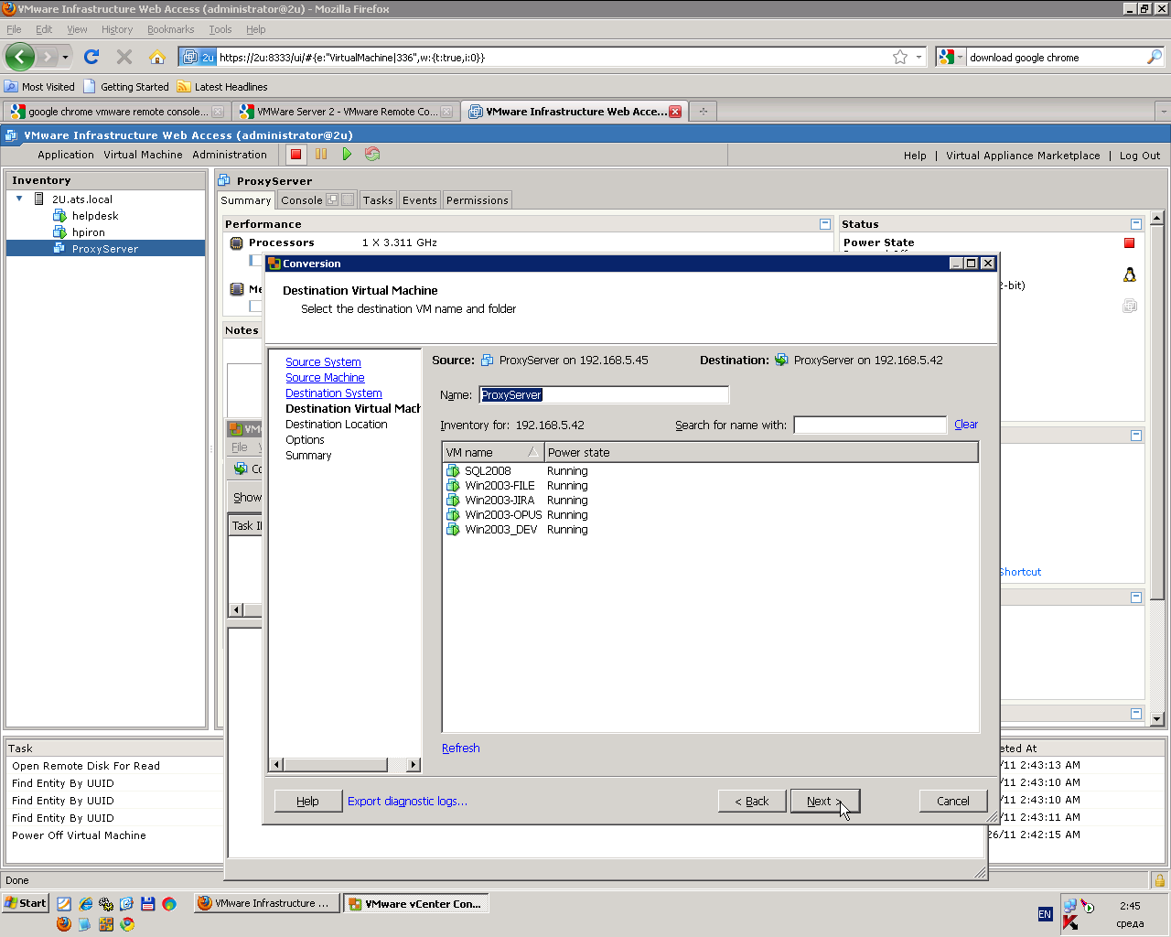Viewport: 1171px width, 937px height.
Task: Bookmark this page with the star icon
Action: click(x=900, y=57)
